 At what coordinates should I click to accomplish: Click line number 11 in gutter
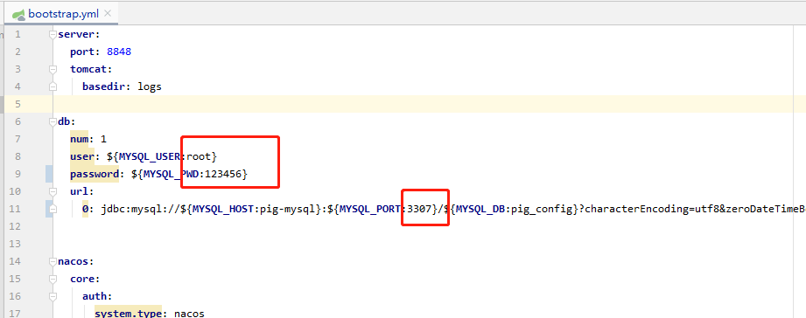click(x=16, y=209)
